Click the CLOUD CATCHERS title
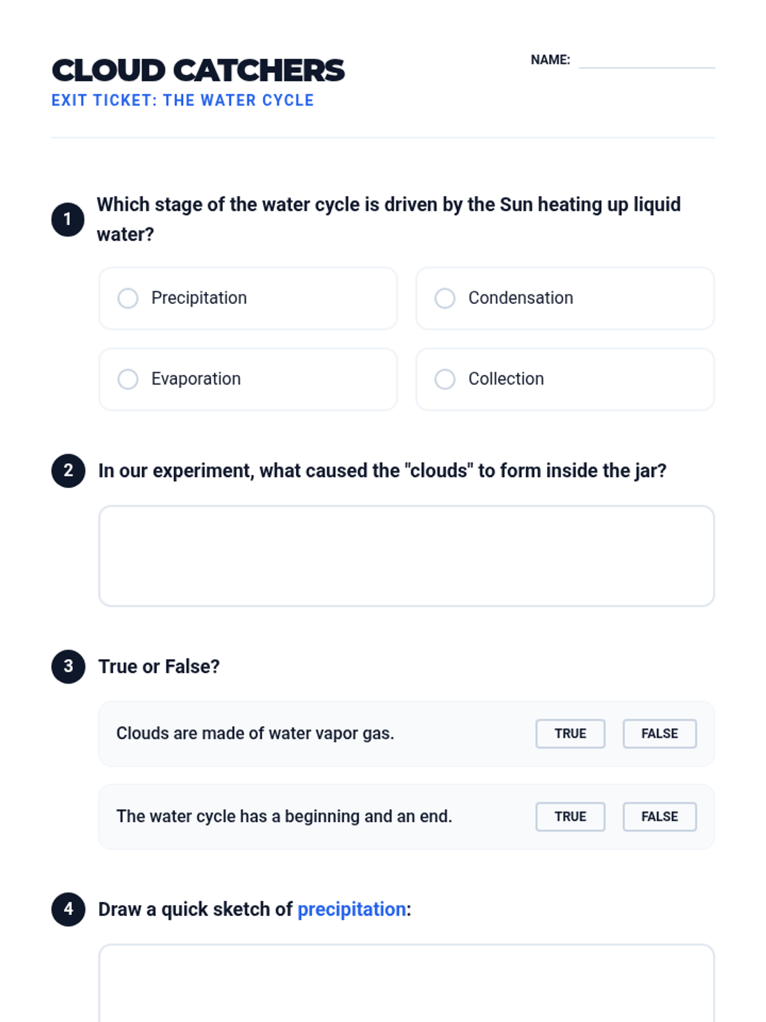 tap(198, 70)
